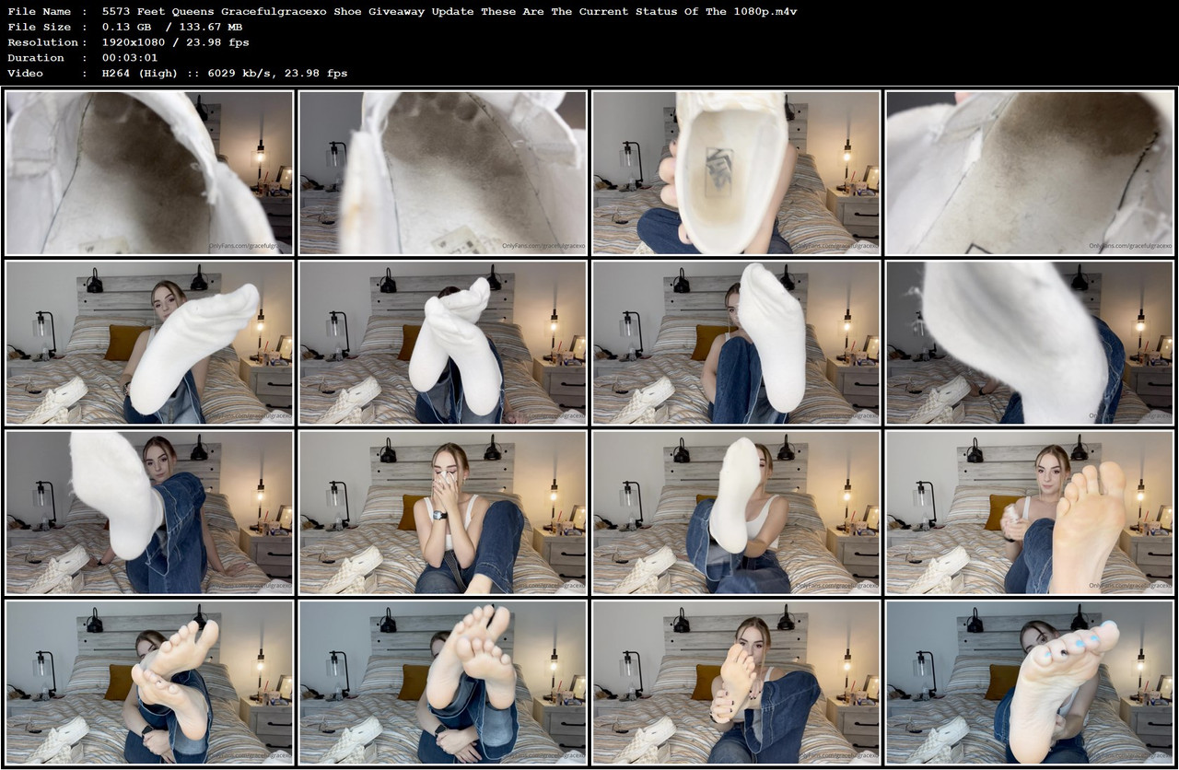The height and width of the screenshot is (770, 1179).
Task: Open the thumbnail of two bare soles raised together upright
Action: [442, 682]
